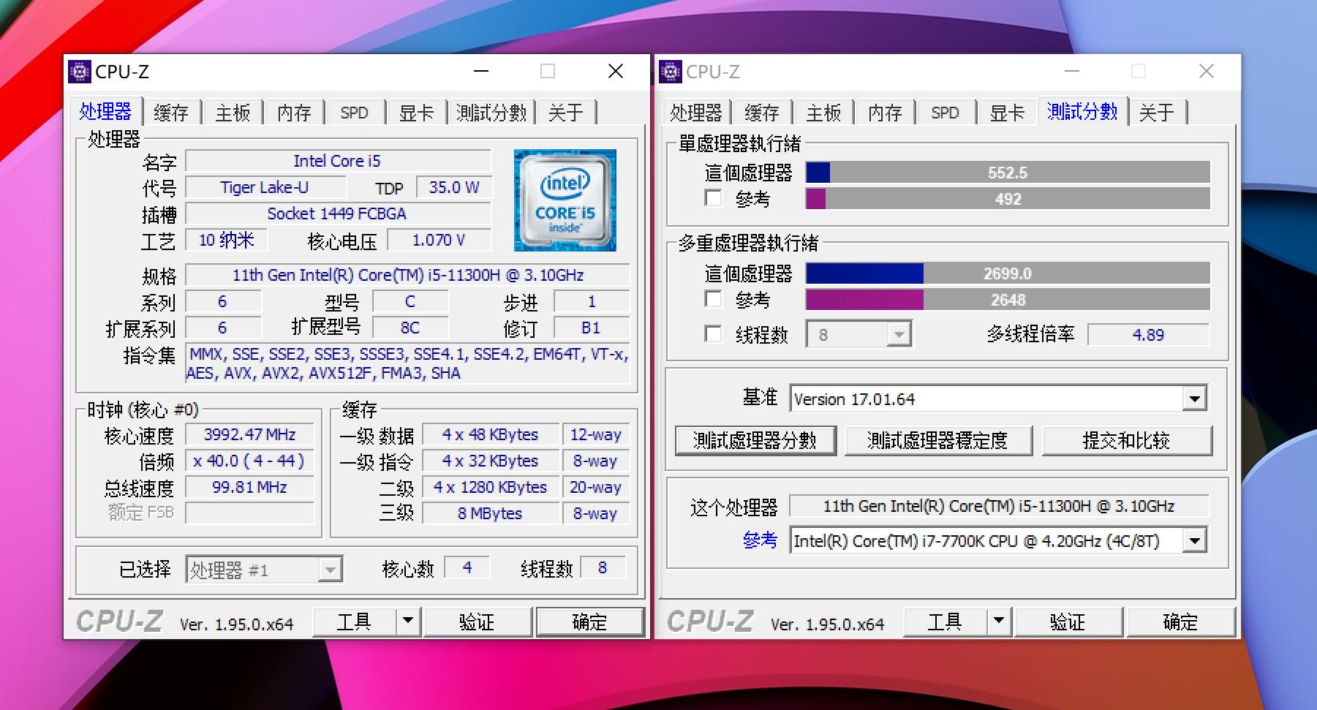This screenshot has width=1317, height=710.
Task: Click the single-thread score bar 552.5
Action: tap(1008, 173)
